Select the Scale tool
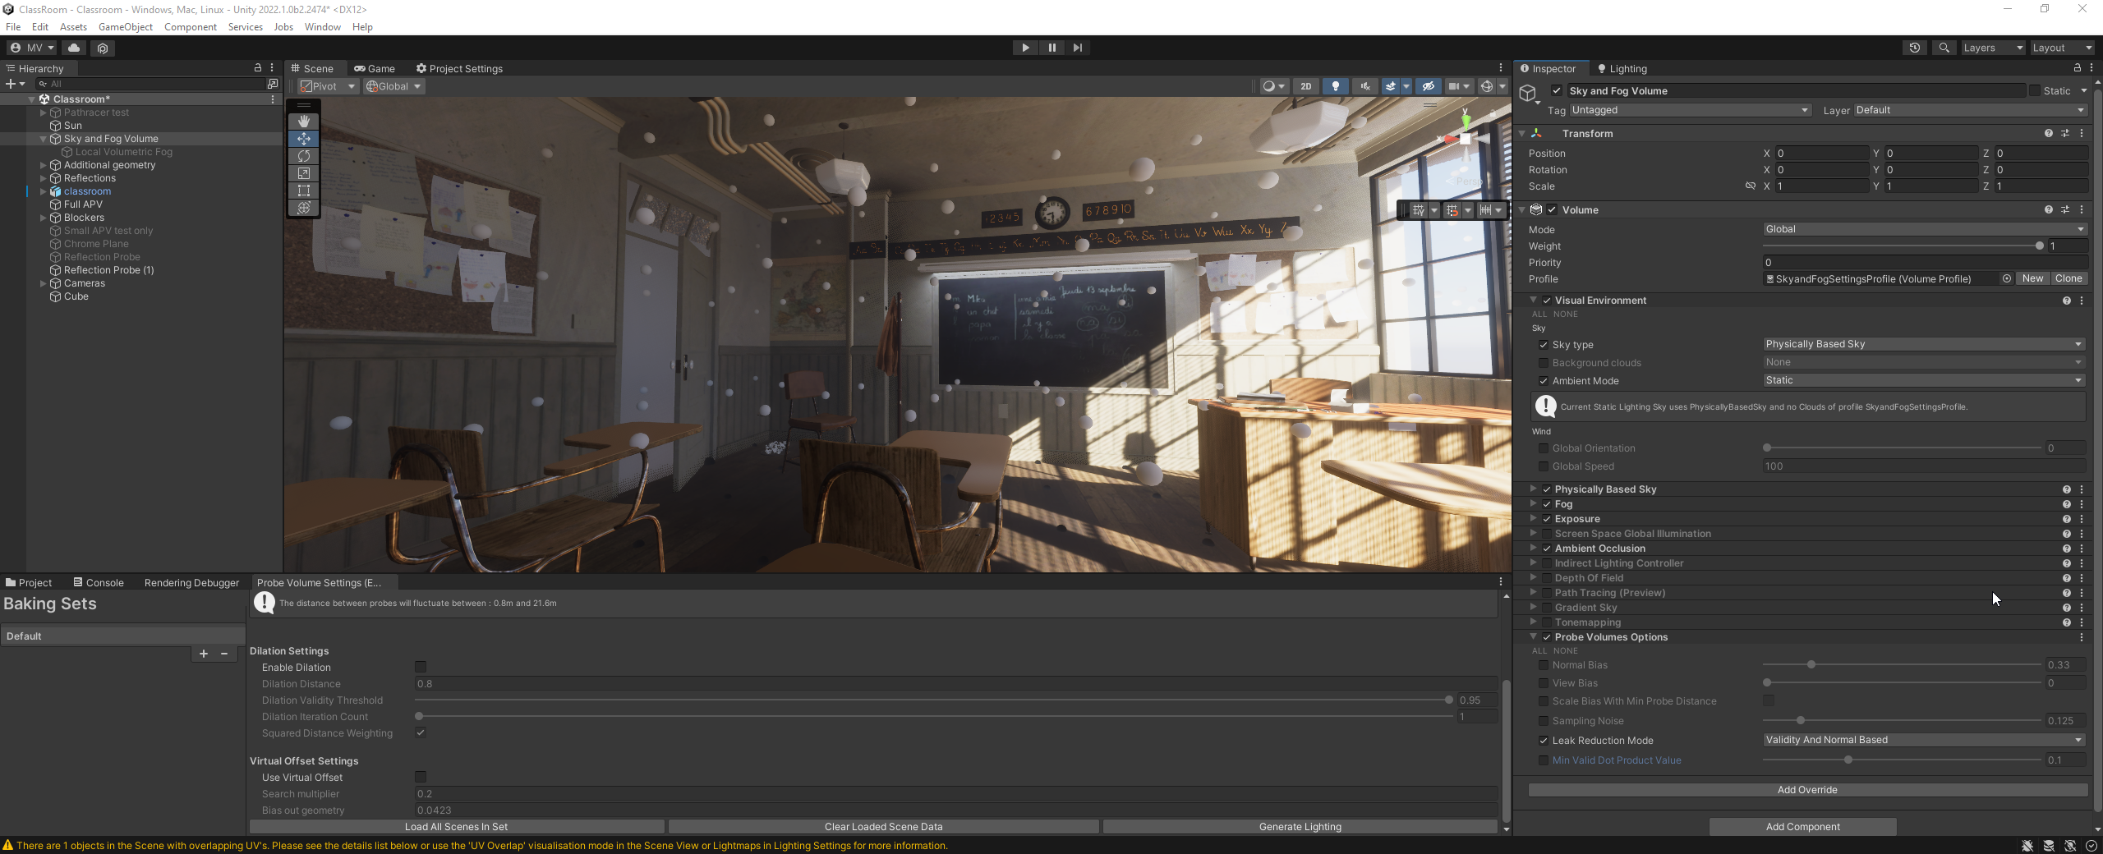Viewport: 2103px width, 854px height. [304, 172]
